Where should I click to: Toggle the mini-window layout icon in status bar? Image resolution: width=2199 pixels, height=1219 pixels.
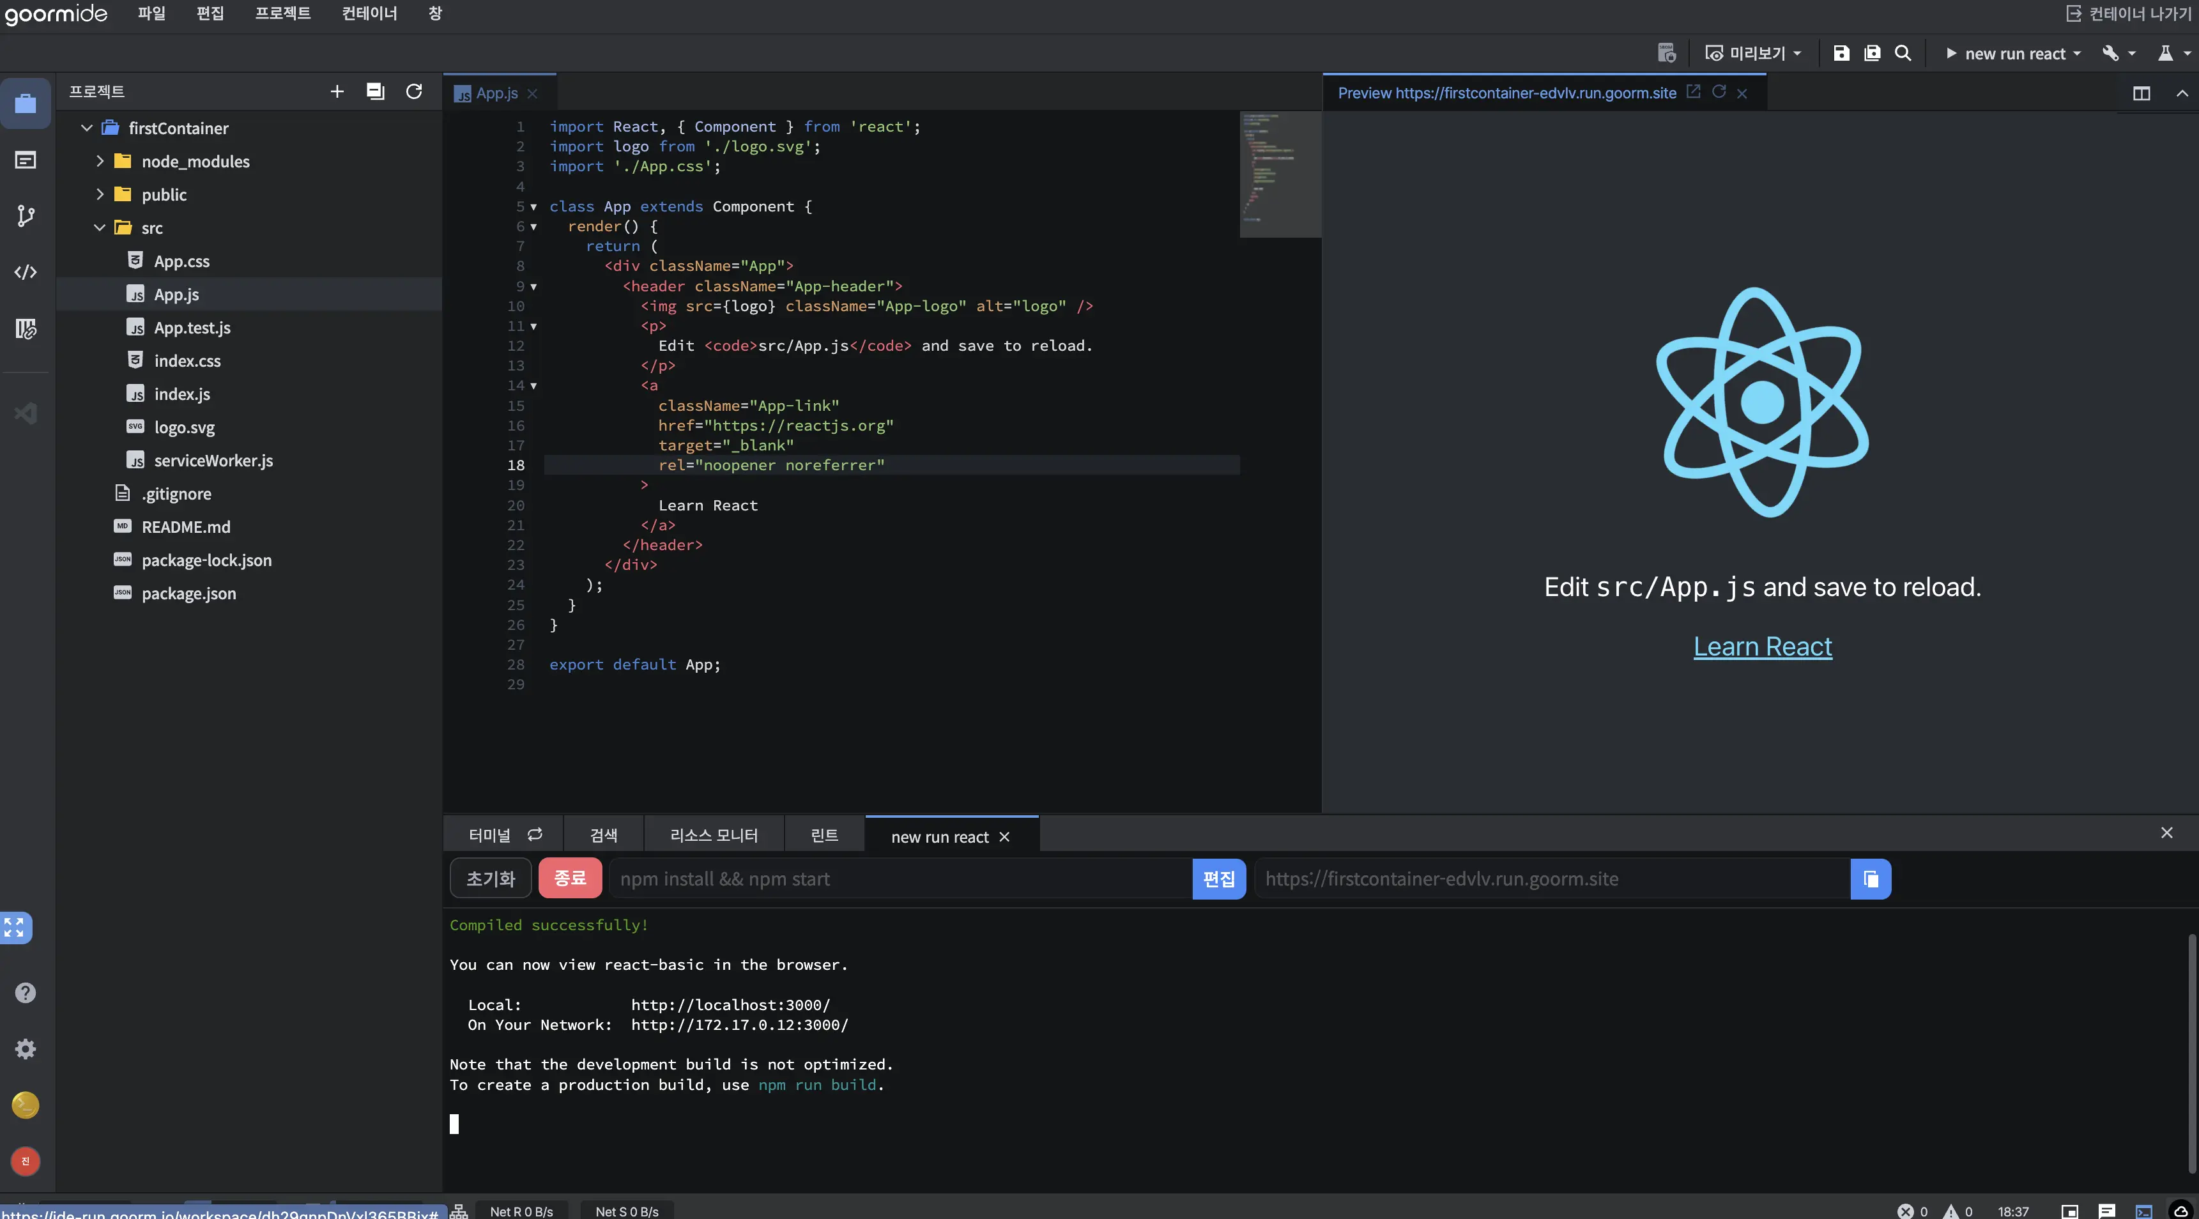tap(2069, 1211)
